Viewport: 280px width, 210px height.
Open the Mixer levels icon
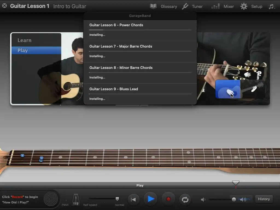[215, 7]
